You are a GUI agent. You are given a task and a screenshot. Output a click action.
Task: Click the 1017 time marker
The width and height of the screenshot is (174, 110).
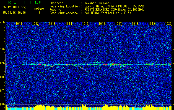pyautogui.click(x=118, y=24)
